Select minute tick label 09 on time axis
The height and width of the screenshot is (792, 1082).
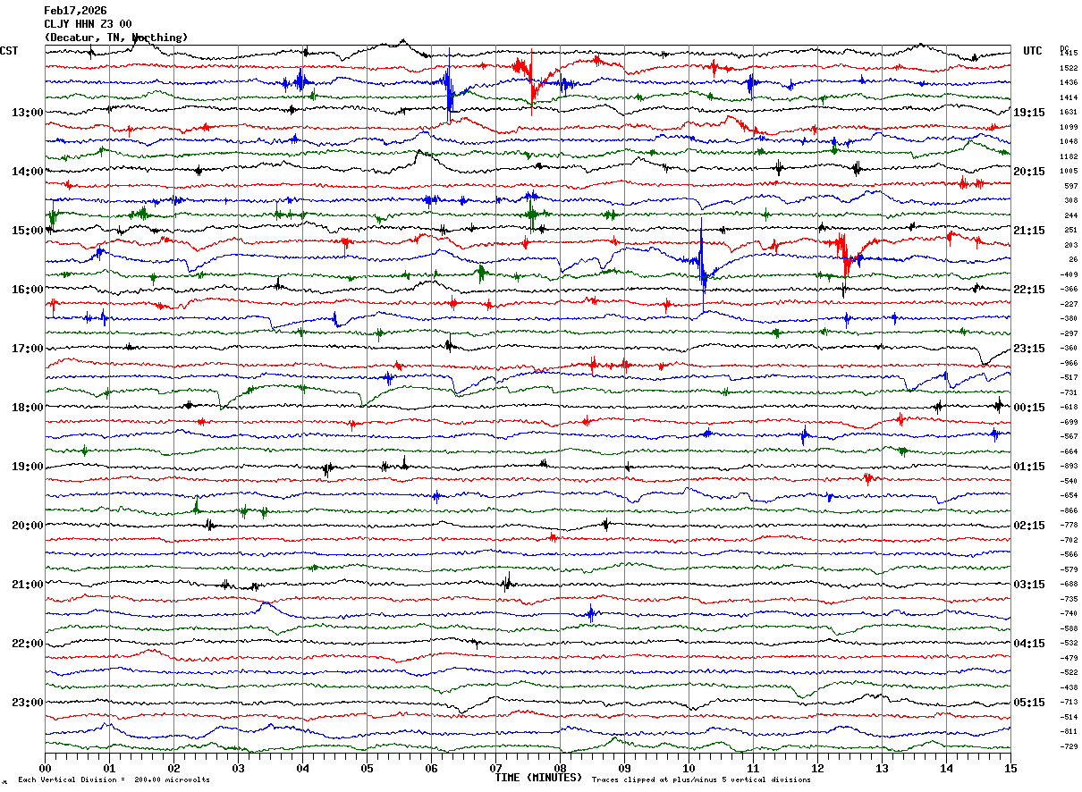(x=624, y=768)
